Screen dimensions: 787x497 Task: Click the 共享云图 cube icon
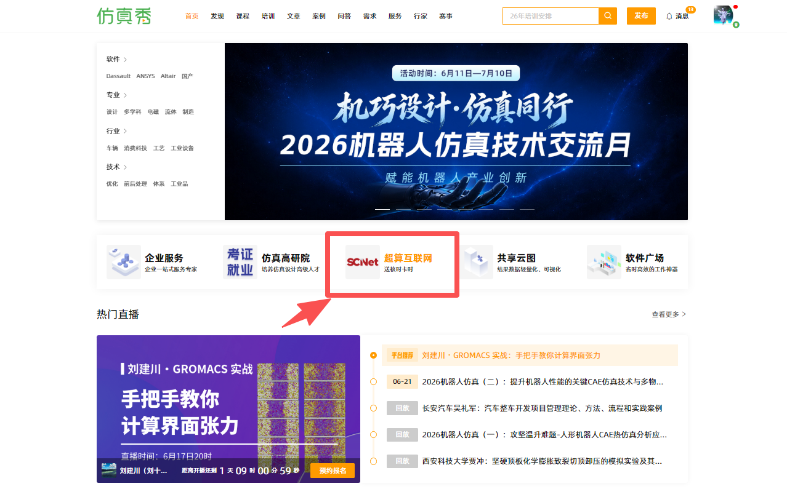pyautogui.click(x=476, y=262)
